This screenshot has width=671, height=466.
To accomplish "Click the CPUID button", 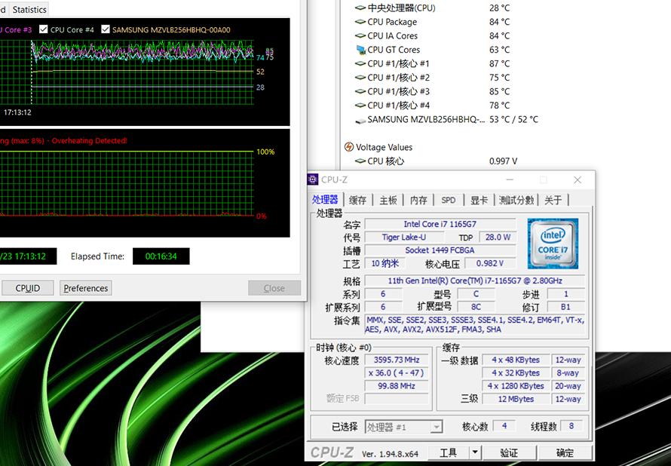I will pos(28,288).
